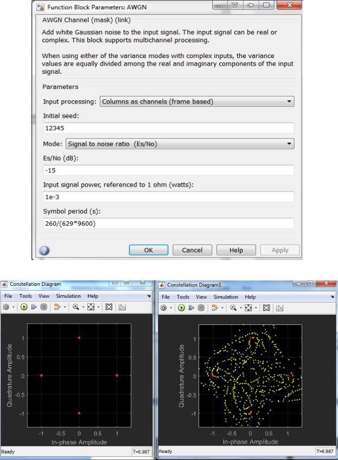This screenshot has width=338, height=460.
Task: Expand scale axes dropdown arrow in Constellation Diagram window
Action: point(98,307)
